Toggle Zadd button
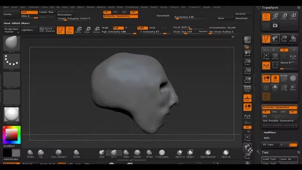The image size is (302, 170). [x=143, y=28]
